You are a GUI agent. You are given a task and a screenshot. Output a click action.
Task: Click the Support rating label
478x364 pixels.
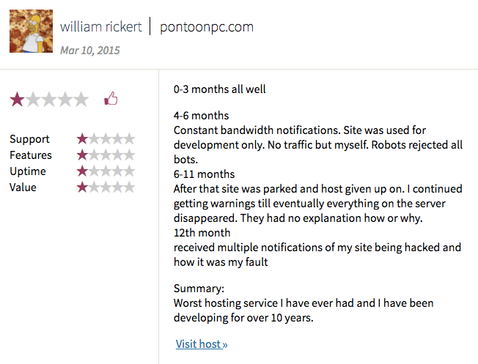pos(29,139)
